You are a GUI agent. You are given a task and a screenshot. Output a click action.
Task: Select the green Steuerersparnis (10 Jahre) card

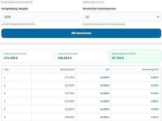point(135,56)
